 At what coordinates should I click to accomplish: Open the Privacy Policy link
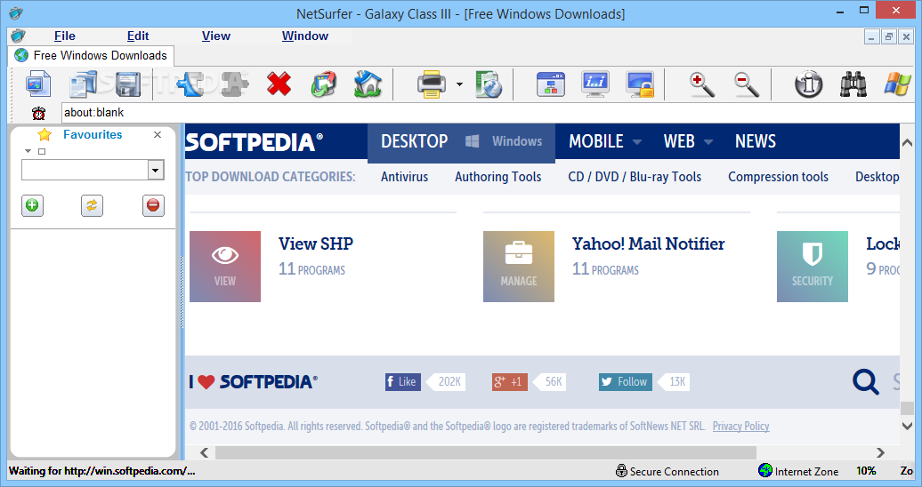[740, 427]
